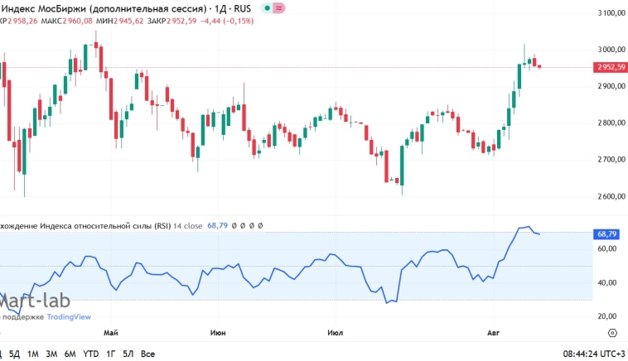Image resolution: width=628 pixels, height=361 pixels.
Task: Click the blue 68,79 RSI value label
Action: 606,234
